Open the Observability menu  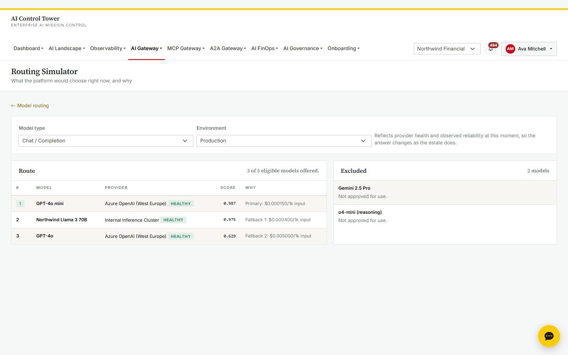point(108,49)
